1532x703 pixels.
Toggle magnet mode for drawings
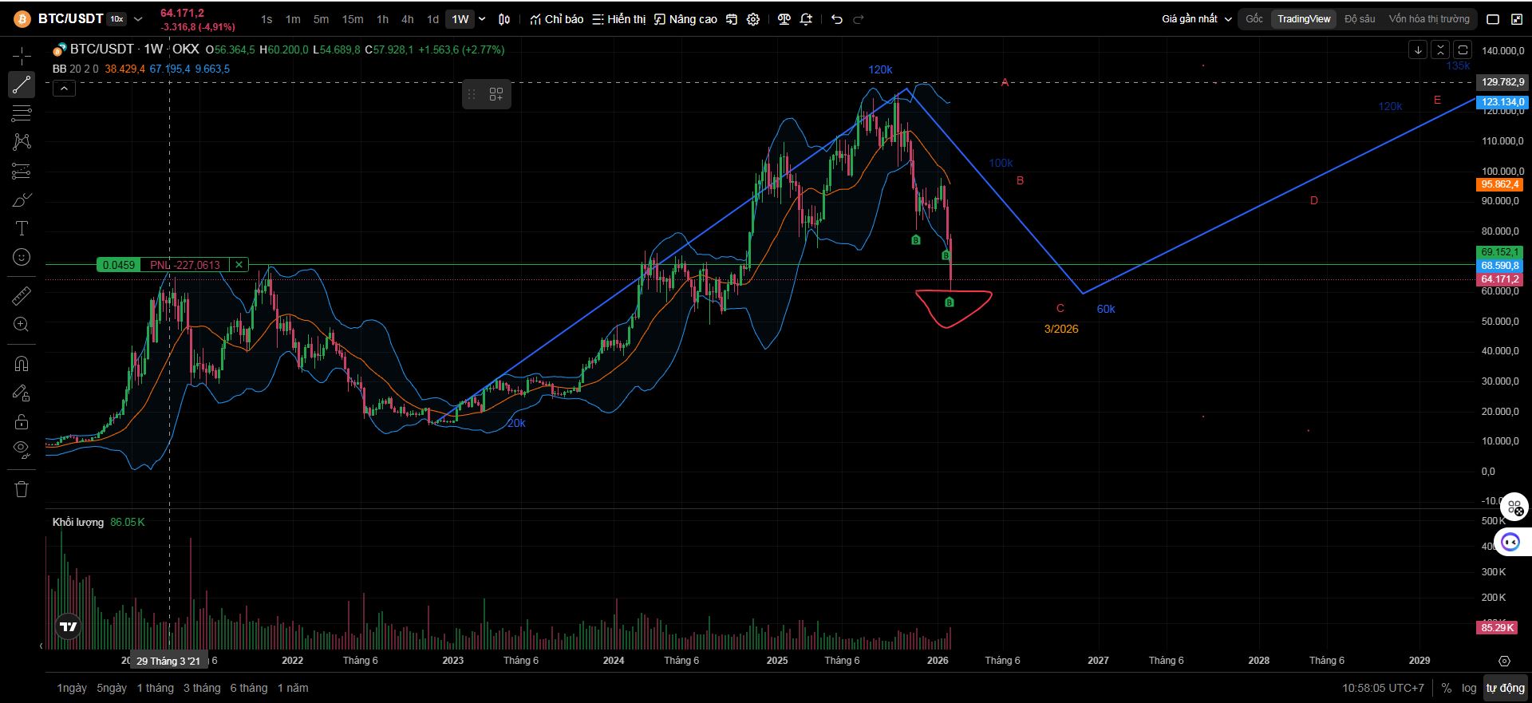[22, 364]
